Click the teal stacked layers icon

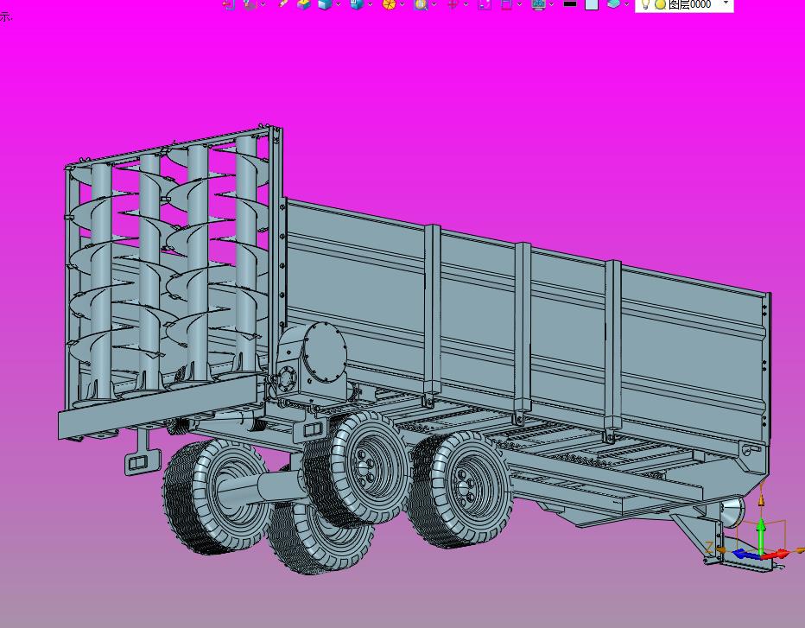coord(613,4)
